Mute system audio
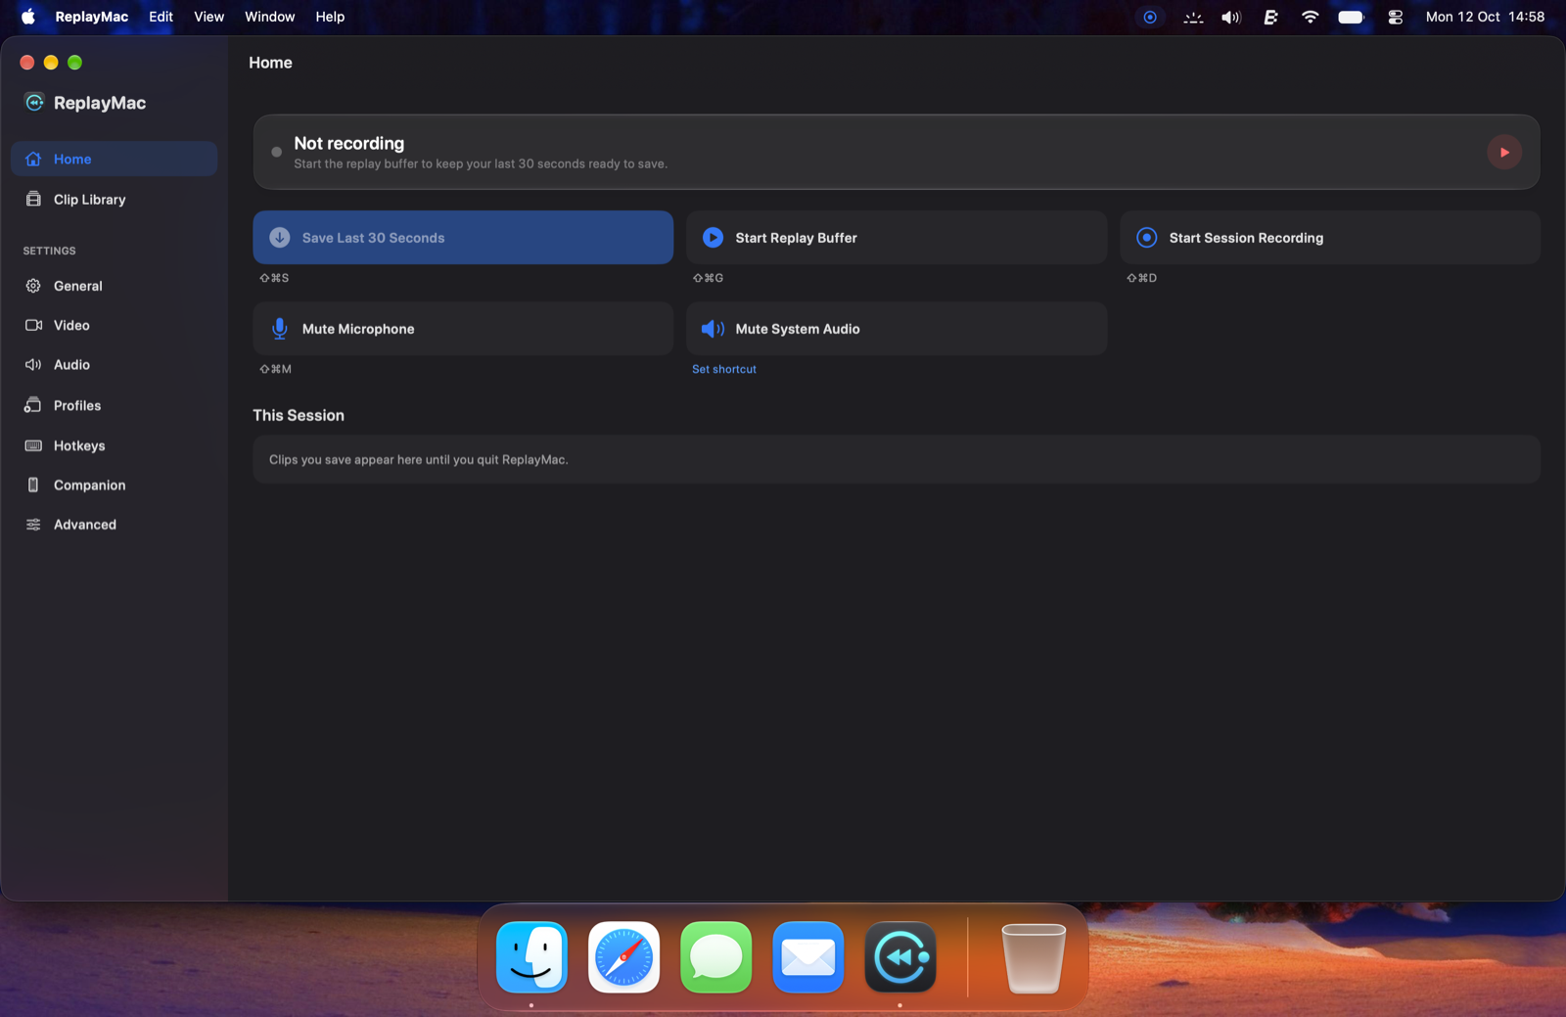This screenshot has width=1566, height=1017. (897, 329)
